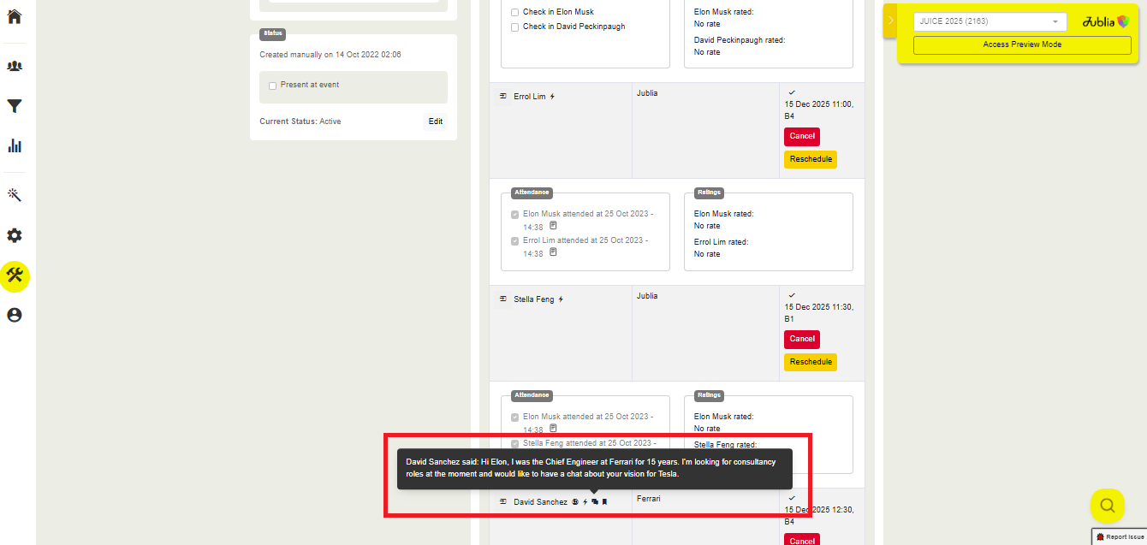Click the details icon beside Errol Lim
This screenshot has height=545, width=1147.
503,96
